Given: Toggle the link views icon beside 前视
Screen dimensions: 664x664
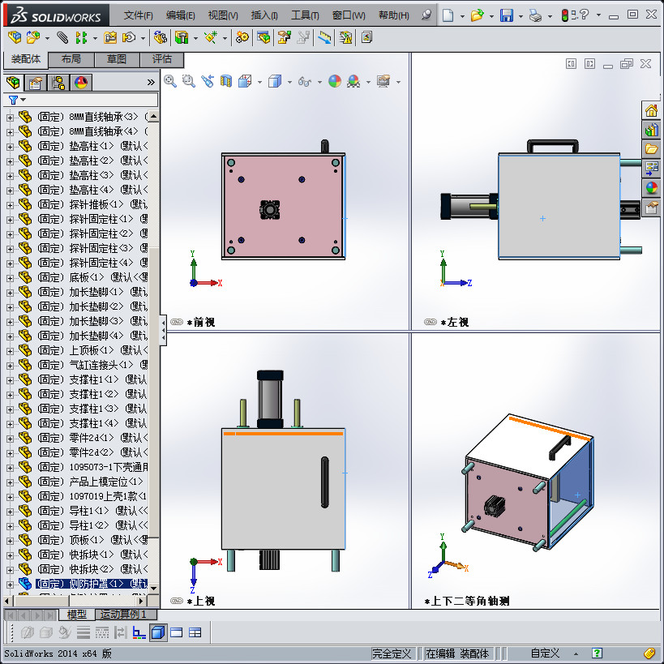Looking at the screenshot, I should (176, 322).
